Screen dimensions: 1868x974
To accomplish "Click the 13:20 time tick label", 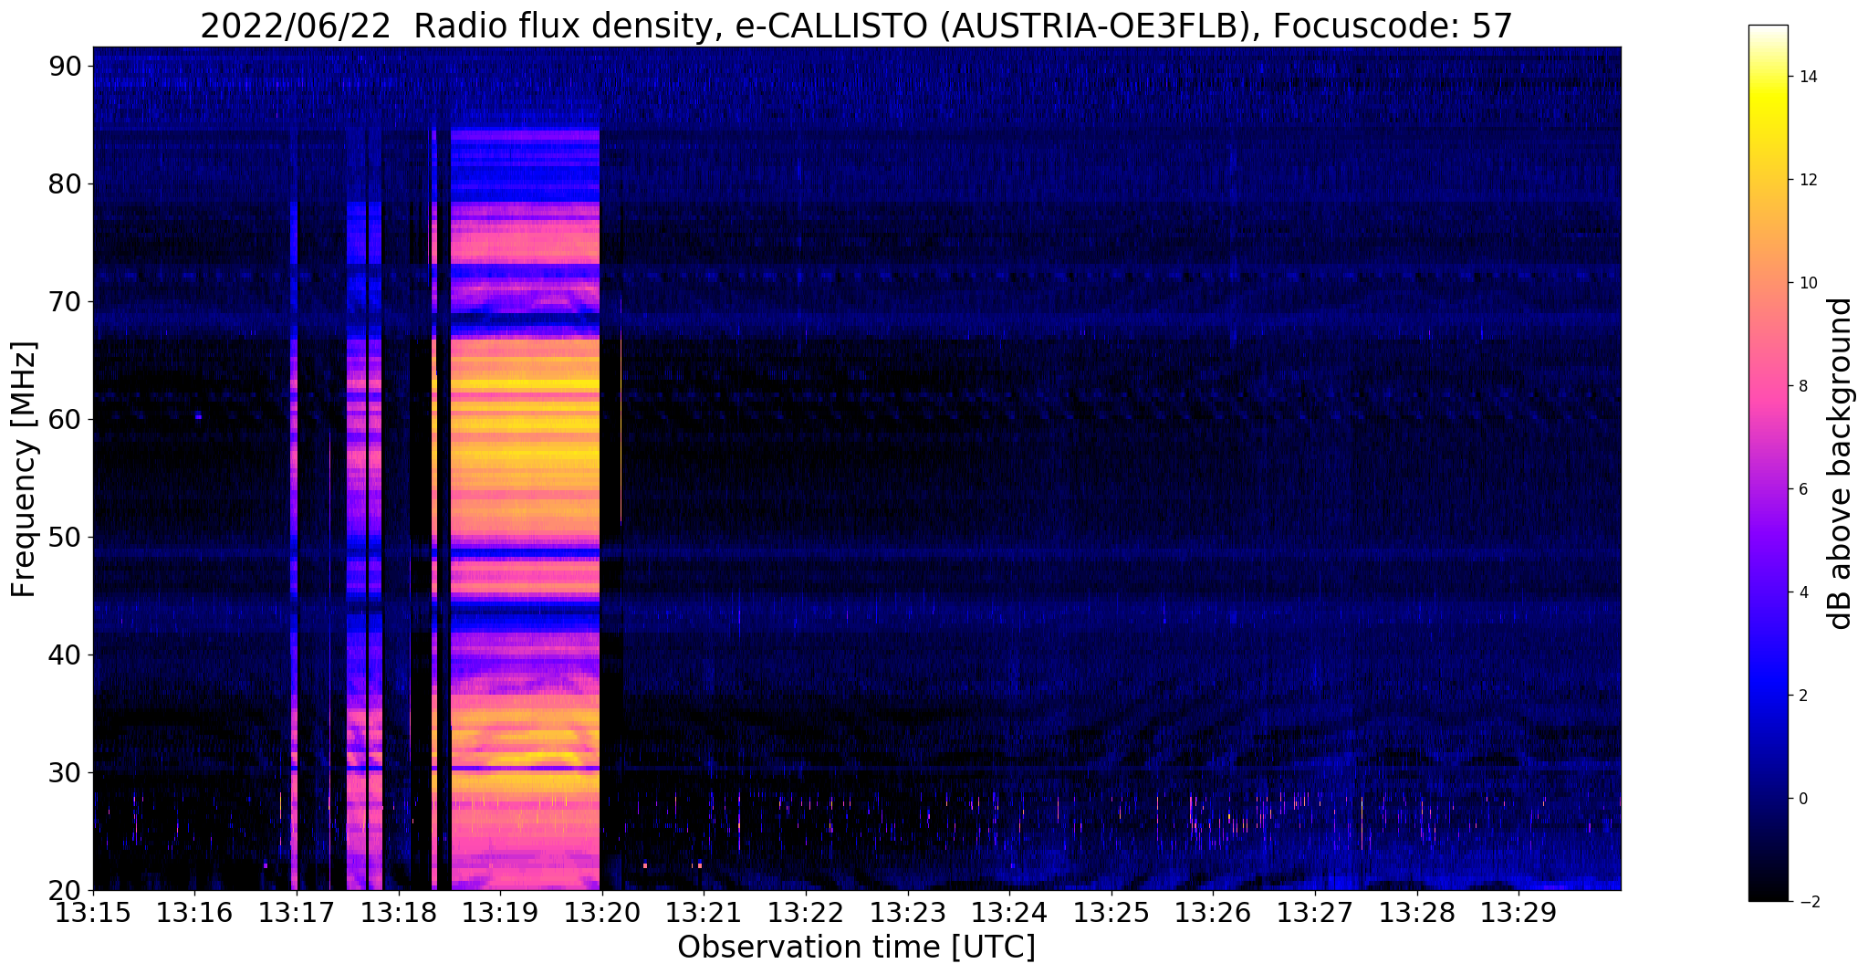I will click(602, 913).
